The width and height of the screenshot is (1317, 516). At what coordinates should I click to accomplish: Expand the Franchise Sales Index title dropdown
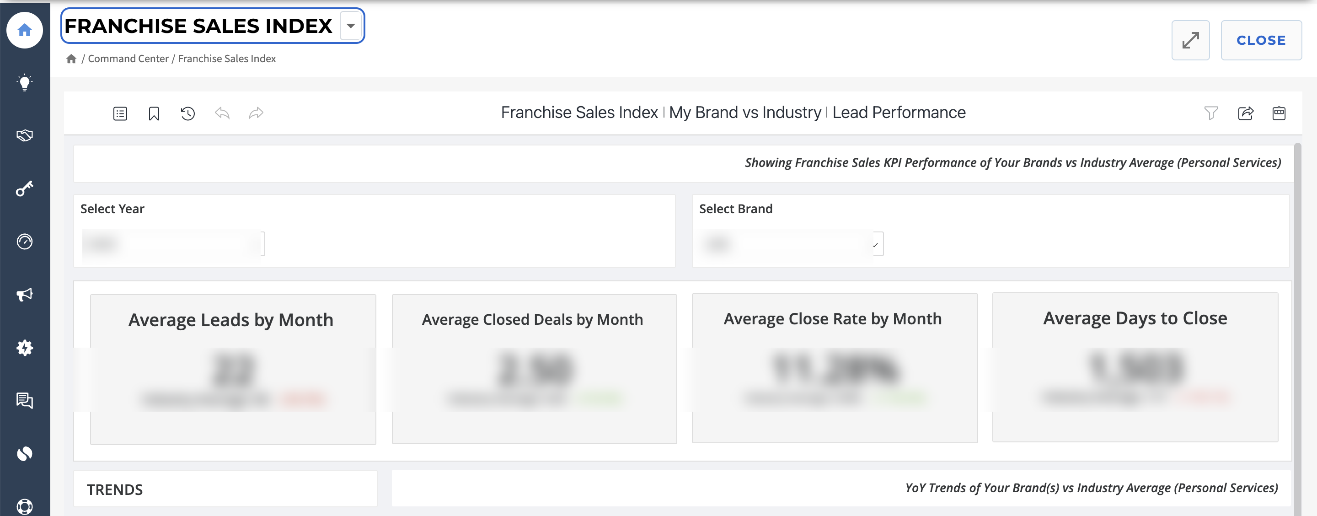point(351,26)
